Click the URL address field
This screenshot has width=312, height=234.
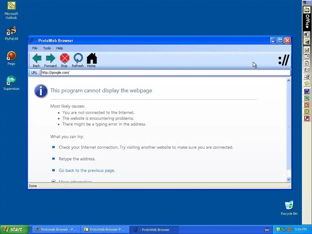(x=165, y=73)
